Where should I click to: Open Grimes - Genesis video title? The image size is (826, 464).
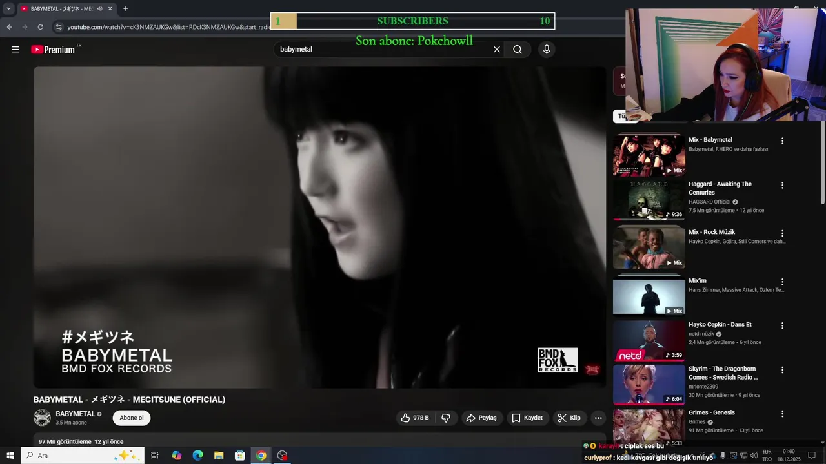(x=712, y=413)
